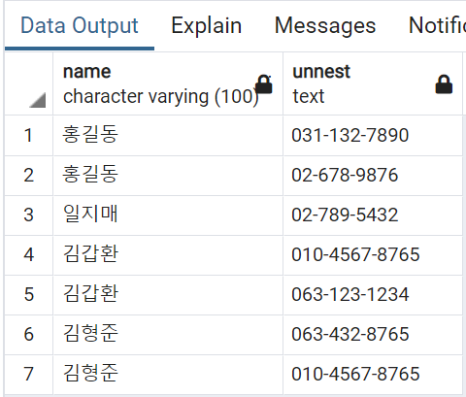
Task: Open the Messages tab
Action: 325,25
